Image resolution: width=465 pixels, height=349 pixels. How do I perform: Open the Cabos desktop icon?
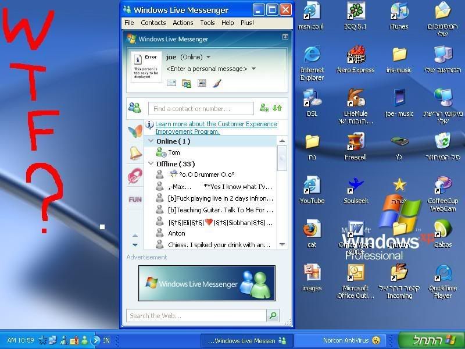point(443,233)
